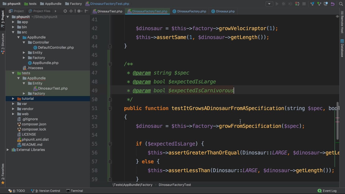Toggle the 1: Project tool window
Viewport: 345px width, 194px height.
coord(2,19)
